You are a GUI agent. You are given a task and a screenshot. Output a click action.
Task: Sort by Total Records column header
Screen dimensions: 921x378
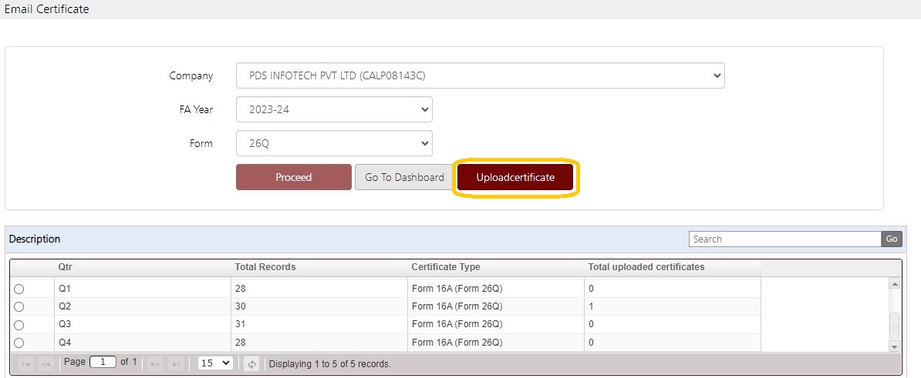click(265, 267)
